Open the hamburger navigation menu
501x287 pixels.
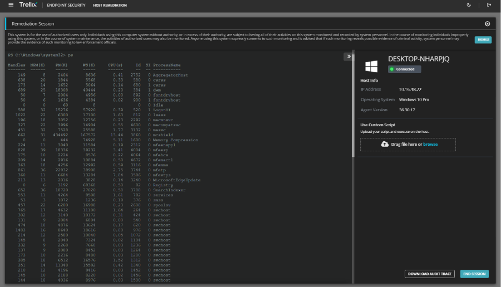(x=11, y=5)
